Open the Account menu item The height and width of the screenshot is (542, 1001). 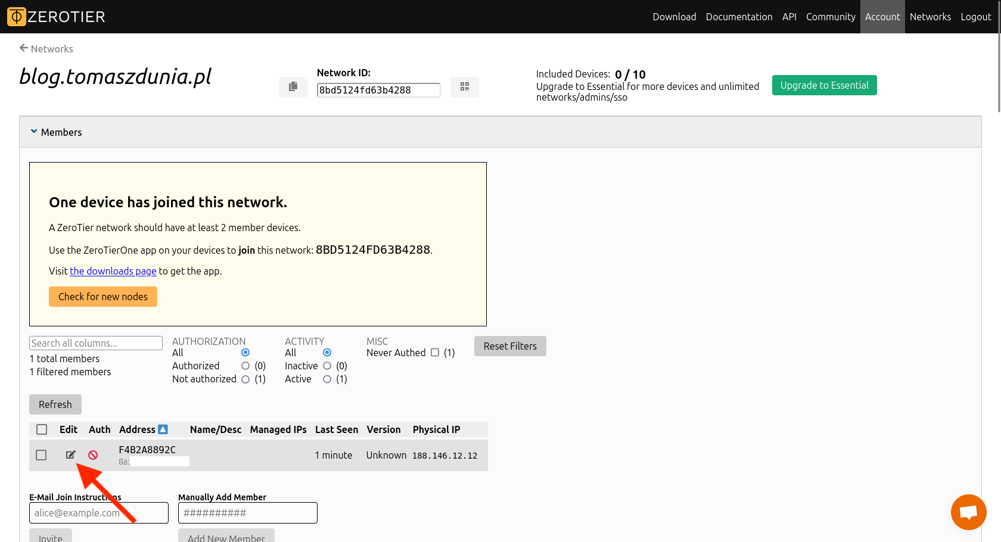[x=882, y=17]
